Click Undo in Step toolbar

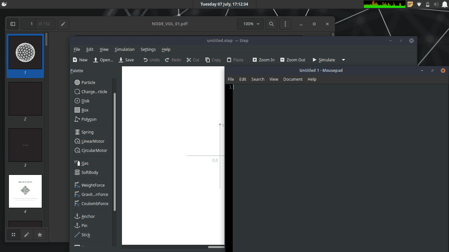(x=152, y=60)
